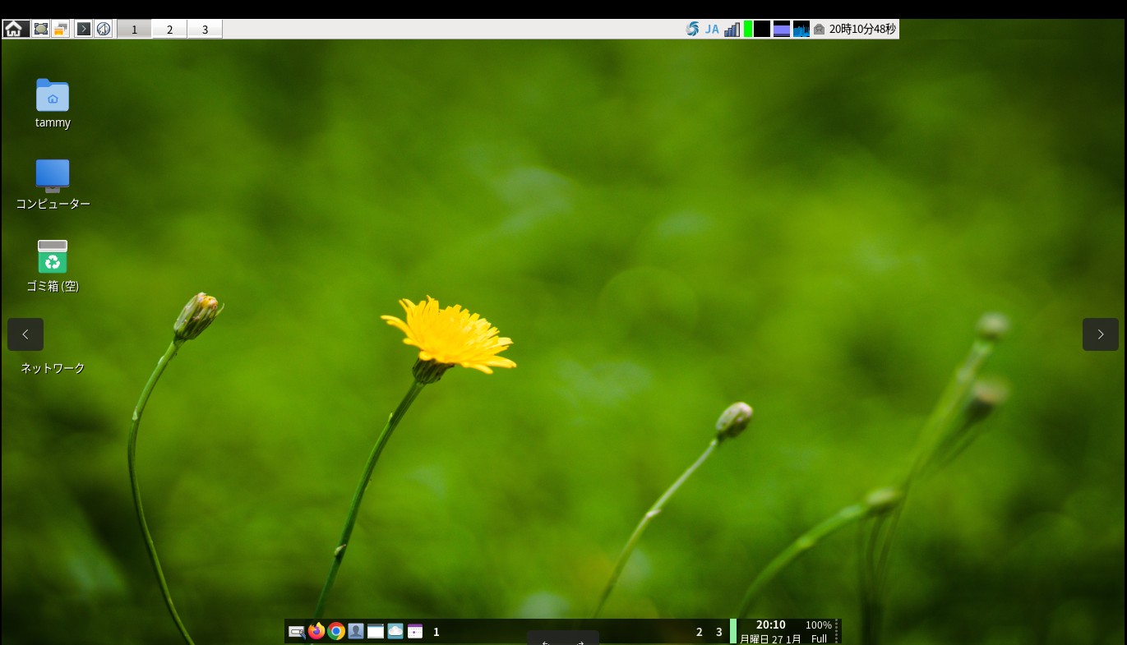This screenshot has width=1127, height=645.
Task: Launch the web browser globe icon on top panel
Action: [x=103, y=28]
